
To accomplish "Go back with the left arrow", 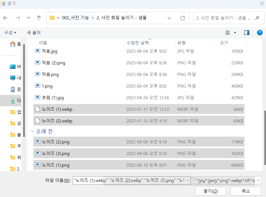I will 5,18.
